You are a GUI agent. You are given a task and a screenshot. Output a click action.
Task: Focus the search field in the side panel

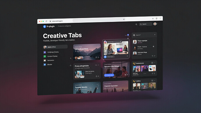144,35
